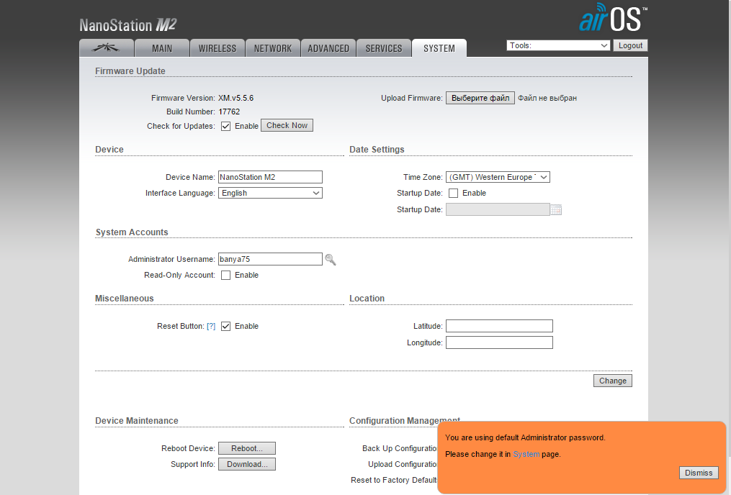Click the Reset Button help [?] link

[x=211, y=326]
